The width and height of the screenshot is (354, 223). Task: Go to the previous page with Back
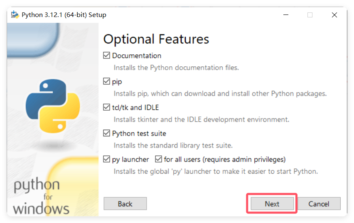pyautogui.click(x=125, y=204)
